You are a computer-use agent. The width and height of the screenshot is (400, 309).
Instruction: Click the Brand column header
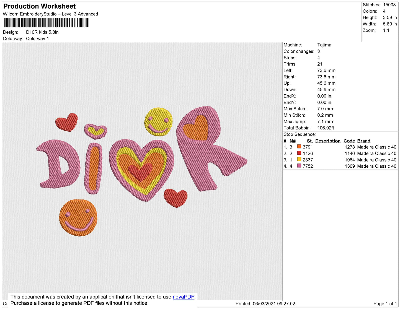(x=364, y=141)
